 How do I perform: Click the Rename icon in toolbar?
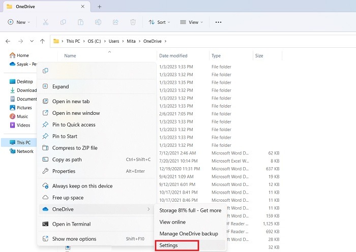coord(98,22)
